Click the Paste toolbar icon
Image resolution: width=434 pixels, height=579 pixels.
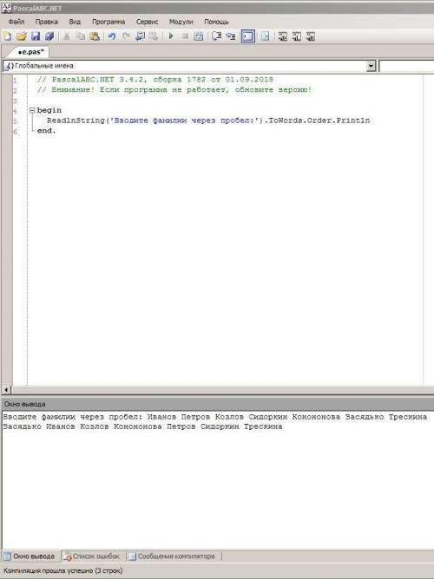coord(95,36)
